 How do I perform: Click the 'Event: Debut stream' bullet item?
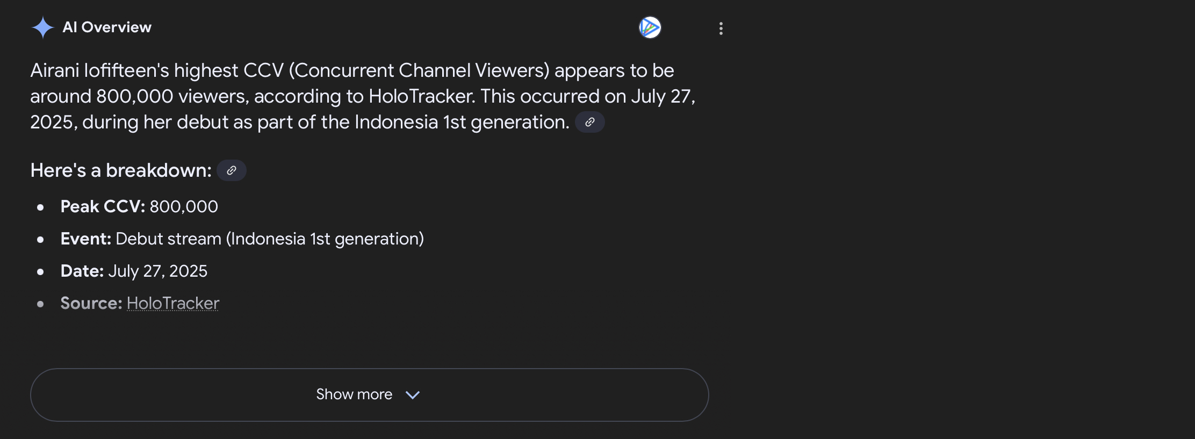point(242,239)
